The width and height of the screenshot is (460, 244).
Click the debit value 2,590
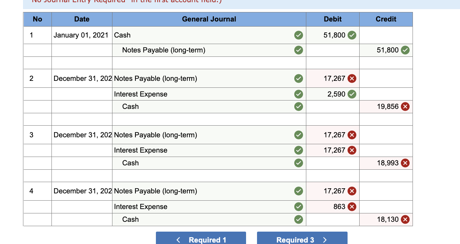tap(336, 94)
